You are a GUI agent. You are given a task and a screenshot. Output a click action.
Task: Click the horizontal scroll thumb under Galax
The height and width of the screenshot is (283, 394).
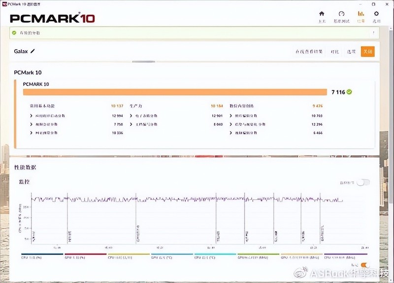tap(143, 61)
